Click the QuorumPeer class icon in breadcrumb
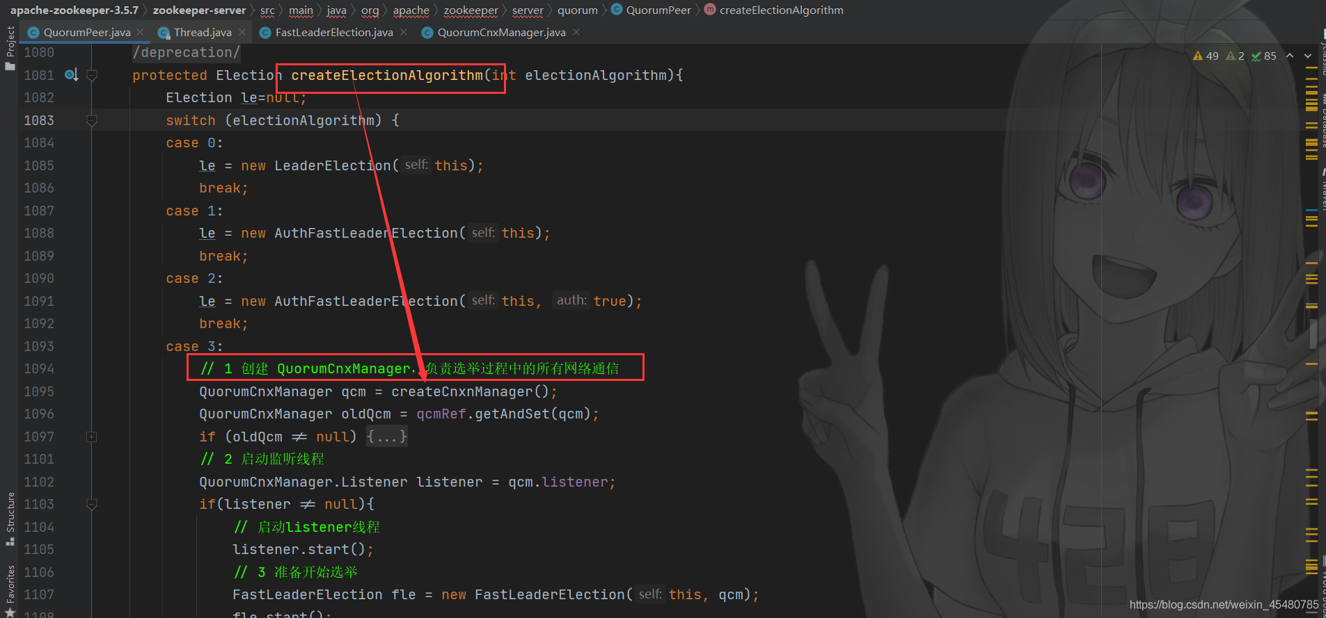This screenshot has height=618, width=1326. coord(617,10)
